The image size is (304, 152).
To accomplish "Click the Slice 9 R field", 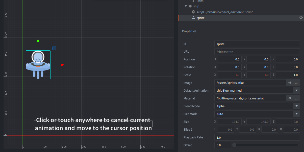I will (x=270, y=130).
